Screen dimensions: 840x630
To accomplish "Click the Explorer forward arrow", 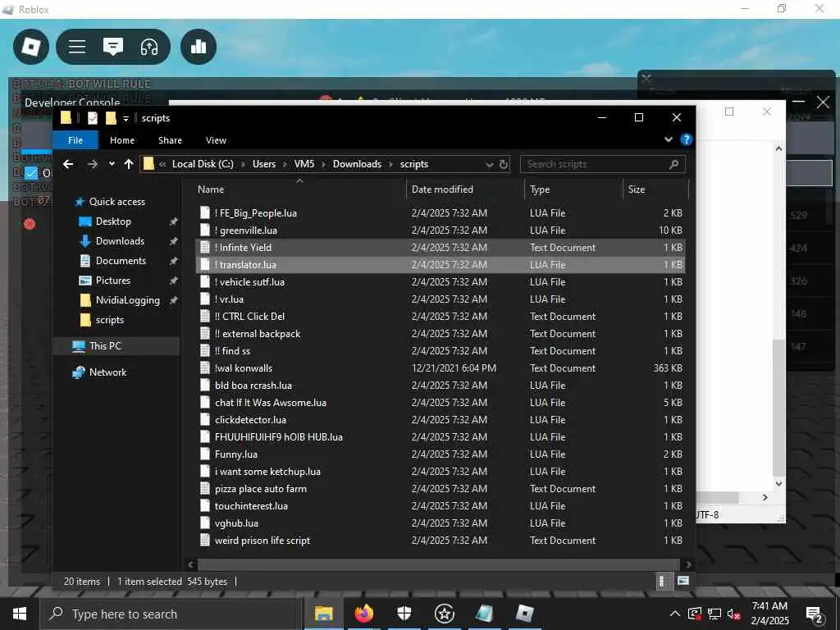I will [x=92, y=164].
